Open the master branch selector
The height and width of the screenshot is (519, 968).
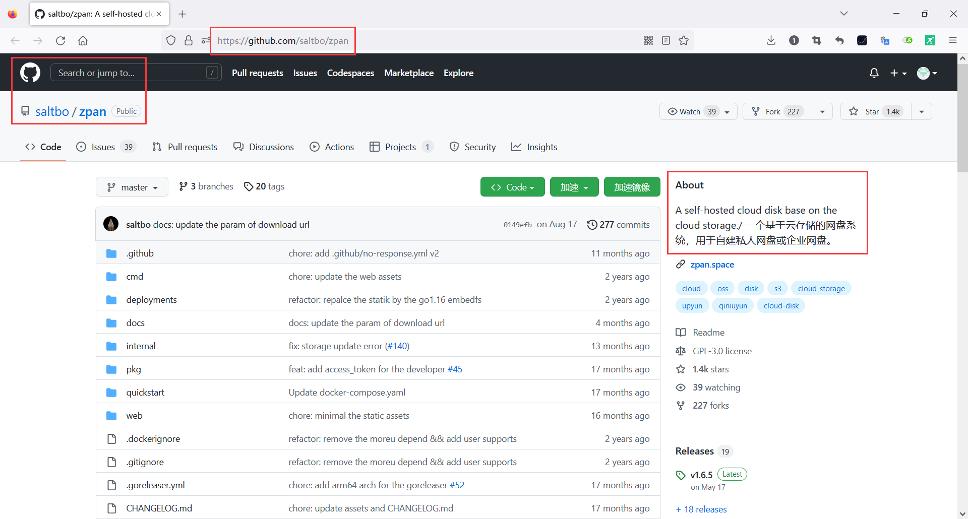132,187
